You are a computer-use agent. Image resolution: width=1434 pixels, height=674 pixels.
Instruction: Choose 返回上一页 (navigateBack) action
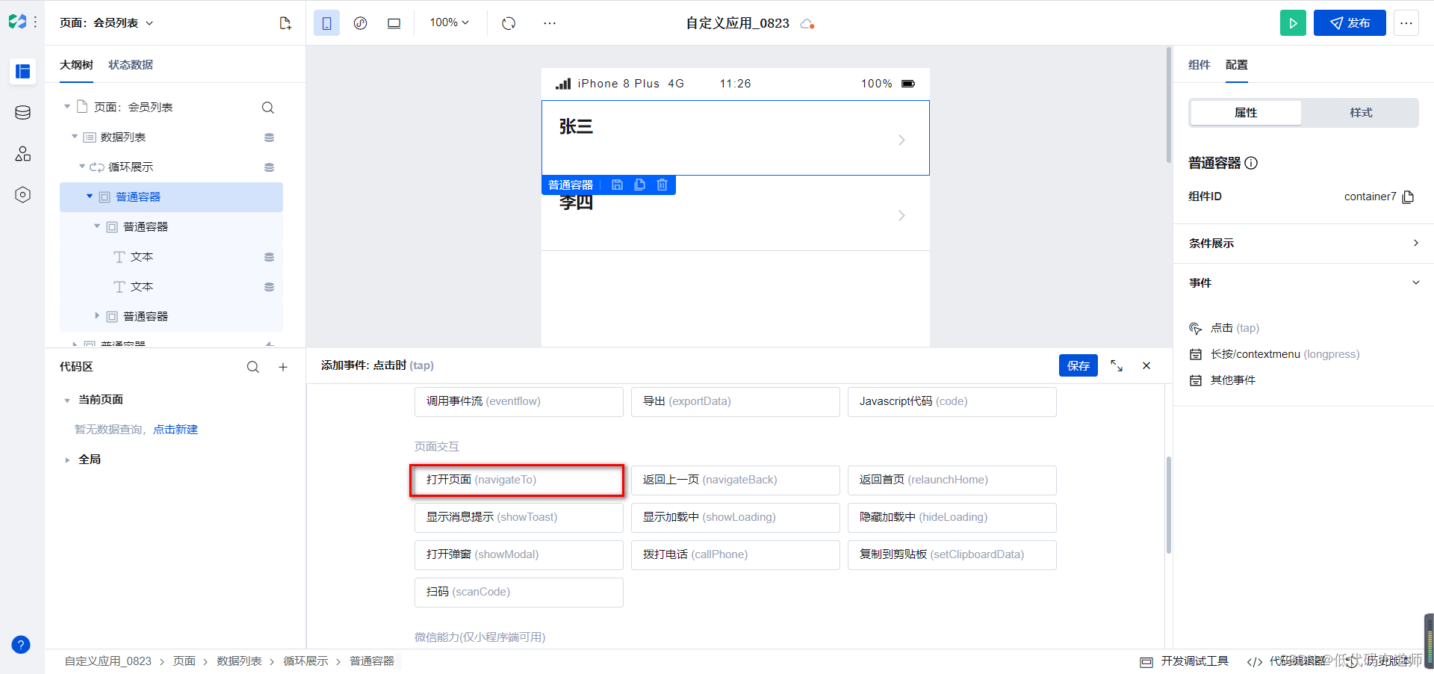[736, 480]
